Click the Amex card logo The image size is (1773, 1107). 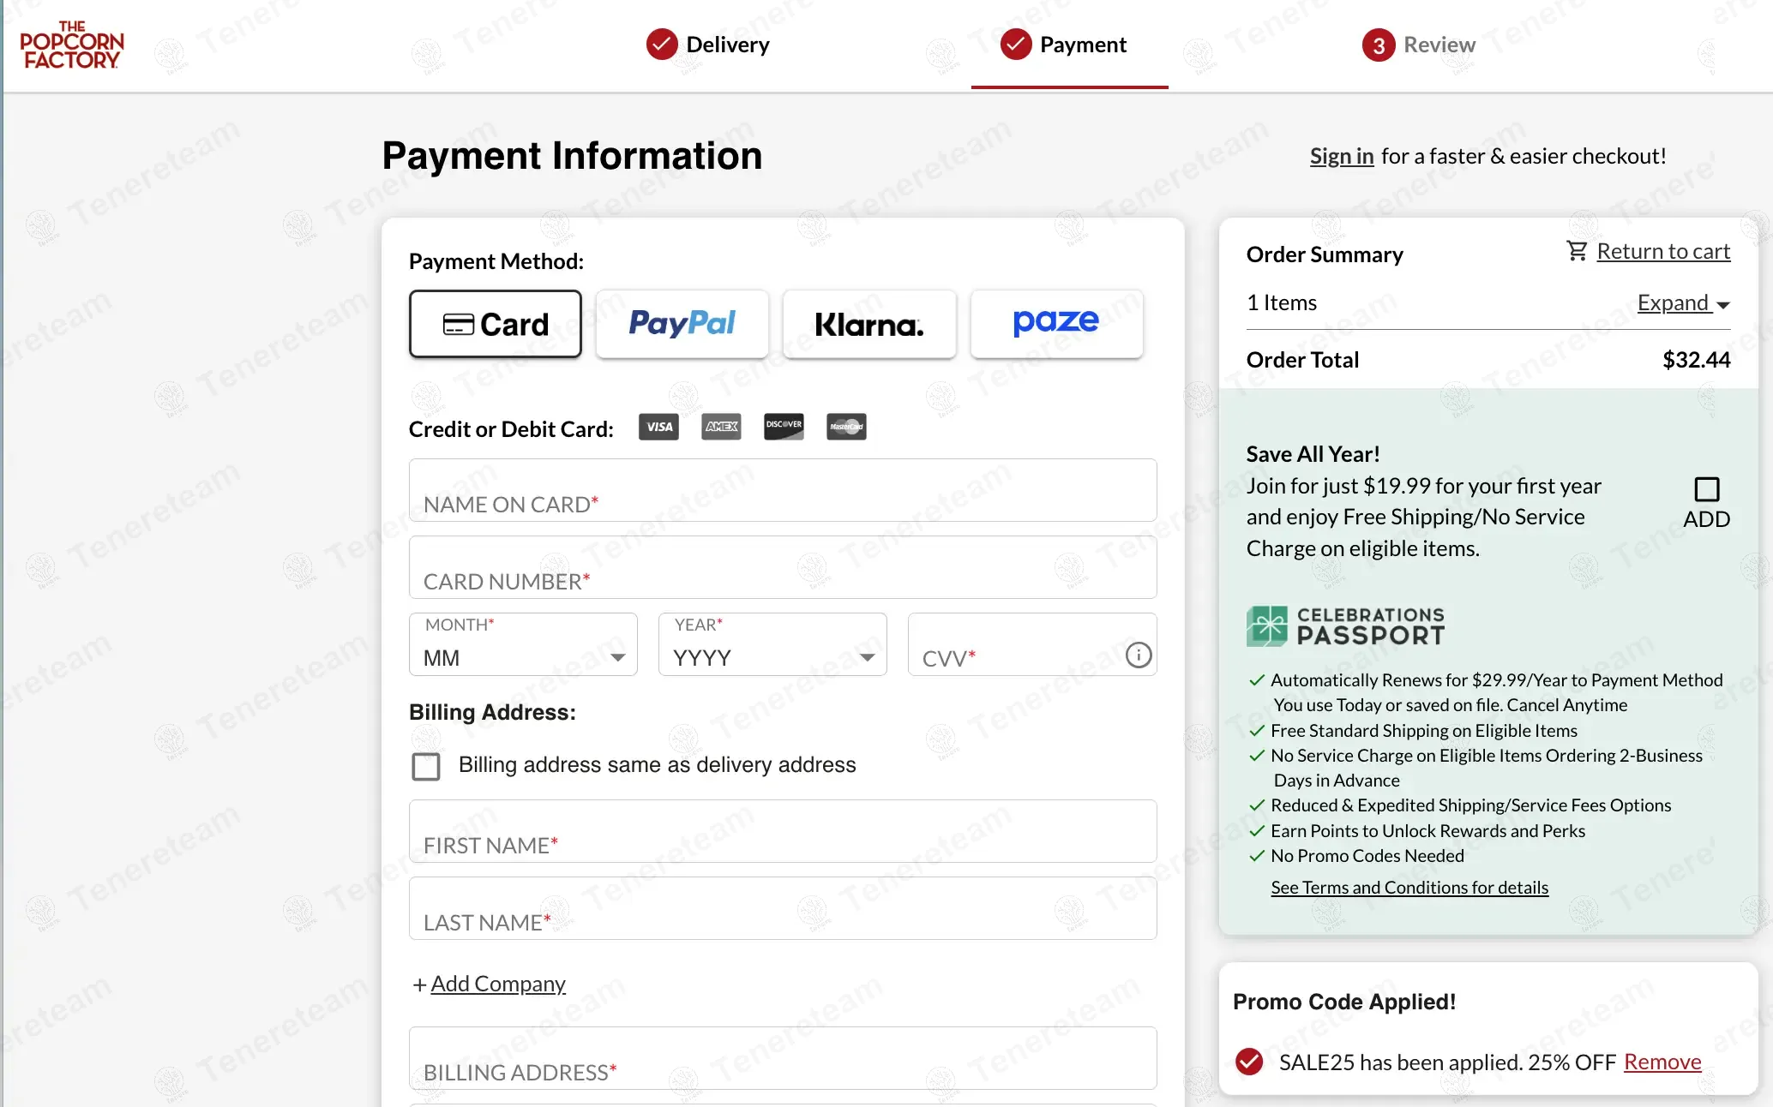(721, 427)
